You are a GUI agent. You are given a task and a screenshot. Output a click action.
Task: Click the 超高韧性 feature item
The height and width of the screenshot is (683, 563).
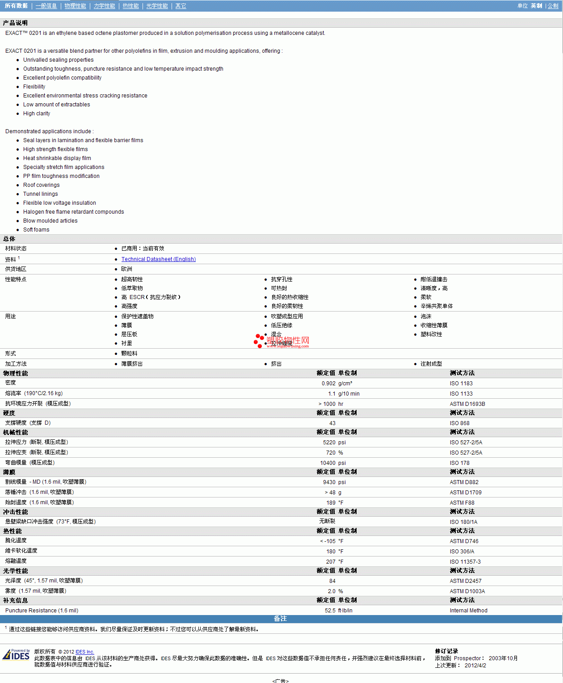click(x=132, y=279)
